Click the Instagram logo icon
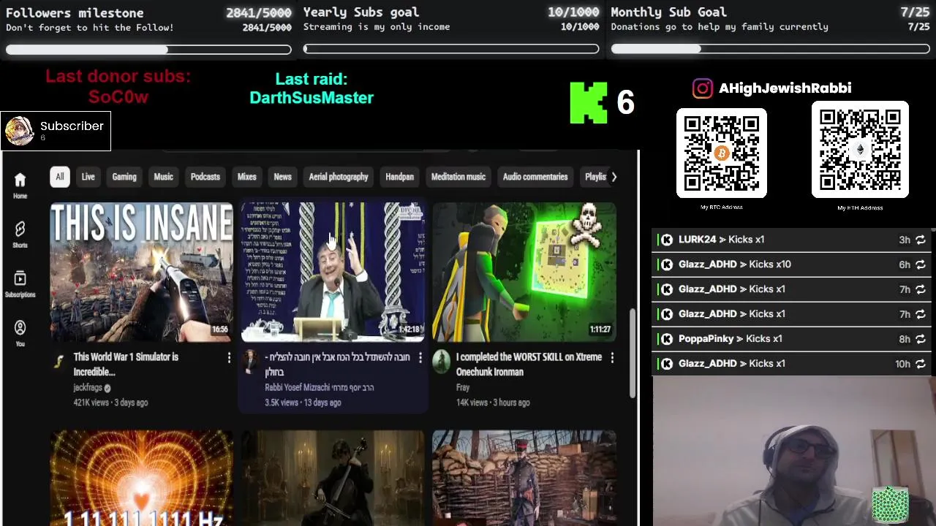 703,88
